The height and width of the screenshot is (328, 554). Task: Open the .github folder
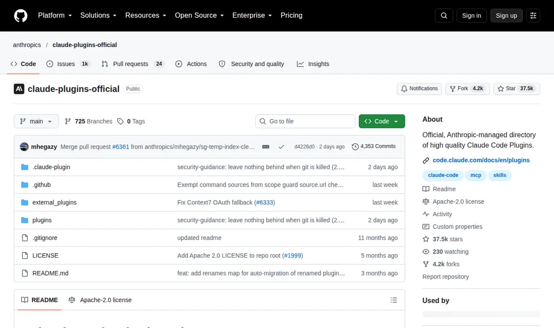[42, 185]
